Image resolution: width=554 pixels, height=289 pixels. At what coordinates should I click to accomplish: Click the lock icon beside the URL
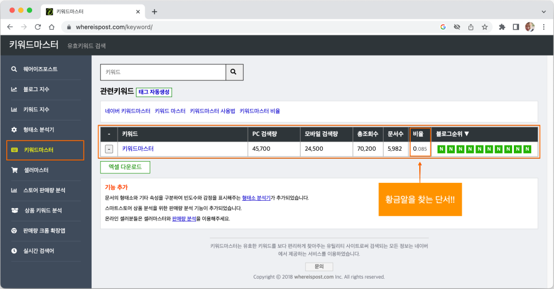click(x=69, y=27)
